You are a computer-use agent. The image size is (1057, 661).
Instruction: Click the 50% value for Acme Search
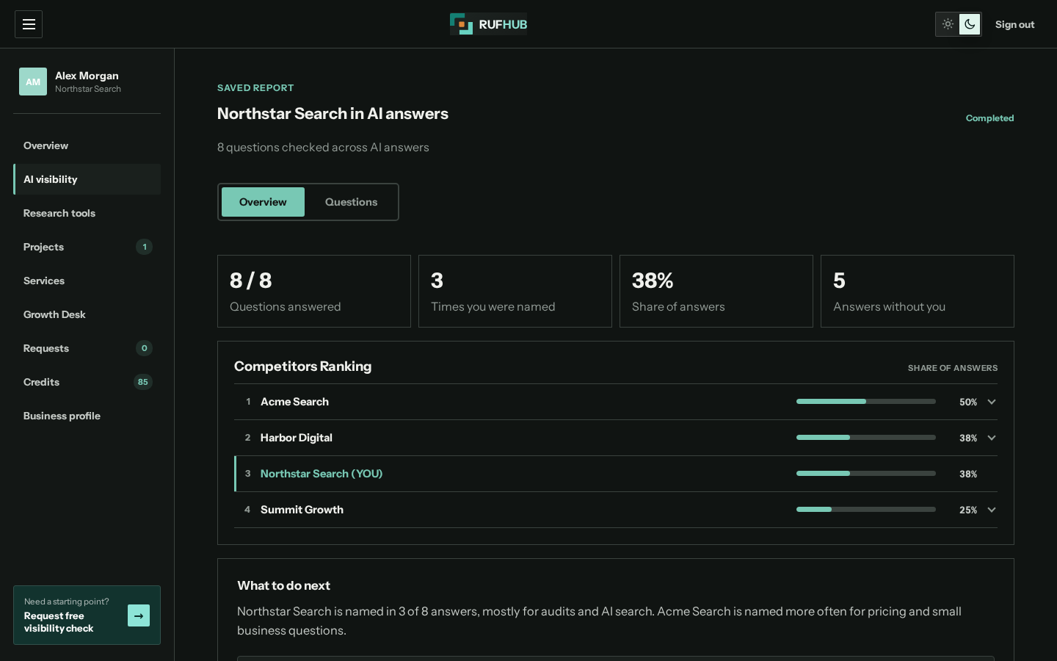pos(968,402)
